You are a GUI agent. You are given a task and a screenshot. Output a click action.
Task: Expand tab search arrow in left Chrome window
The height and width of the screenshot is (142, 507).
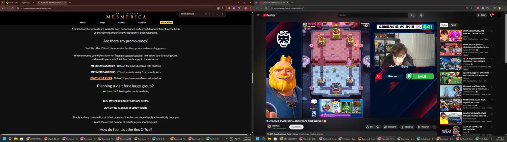3,3
